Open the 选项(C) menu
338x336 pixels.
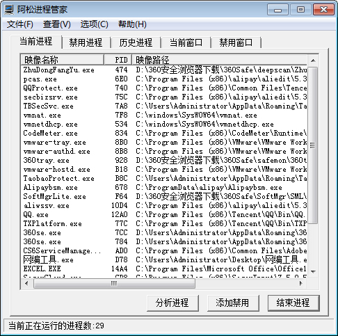[x=95, y=24]
